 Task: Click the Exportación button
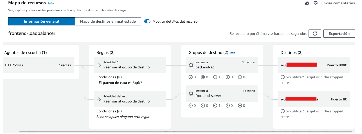(339, 34)
